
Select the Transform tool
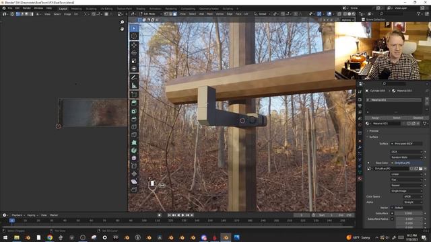[134, 69]
